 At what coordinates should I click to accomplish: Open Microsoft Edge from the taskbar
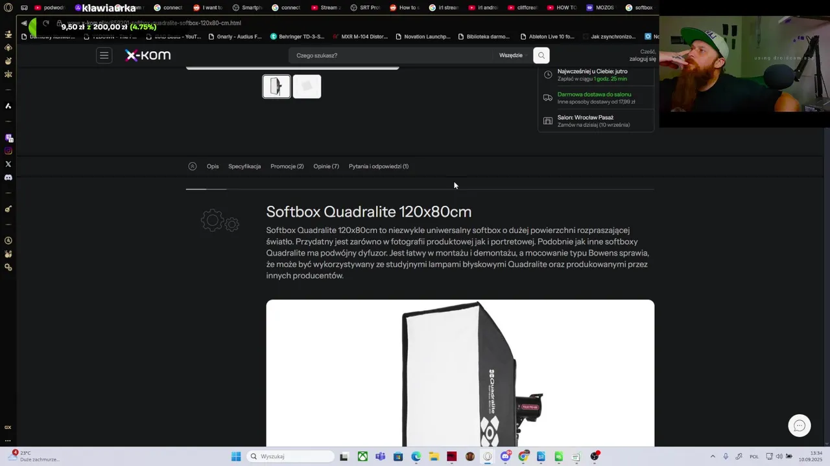[416, 456]
